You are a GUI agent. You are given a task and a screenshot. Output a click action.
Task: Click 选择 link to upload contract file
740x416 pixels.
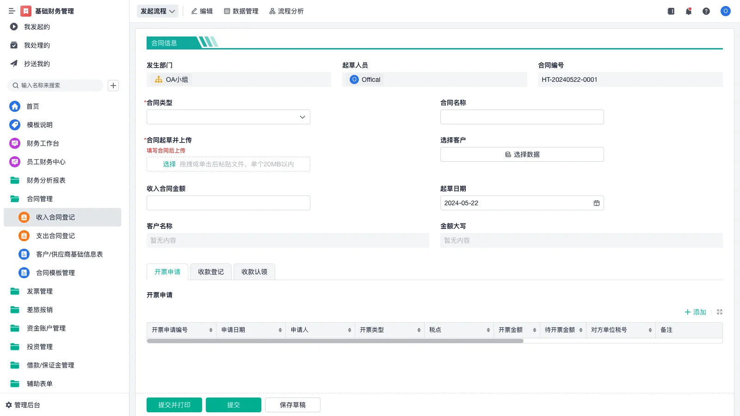(169, 164)
